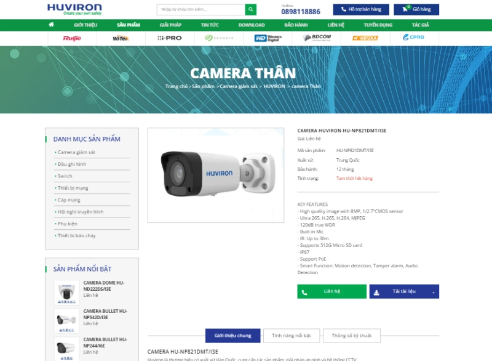
Task: Click the Huviron logo
Action: coord(74,9)
